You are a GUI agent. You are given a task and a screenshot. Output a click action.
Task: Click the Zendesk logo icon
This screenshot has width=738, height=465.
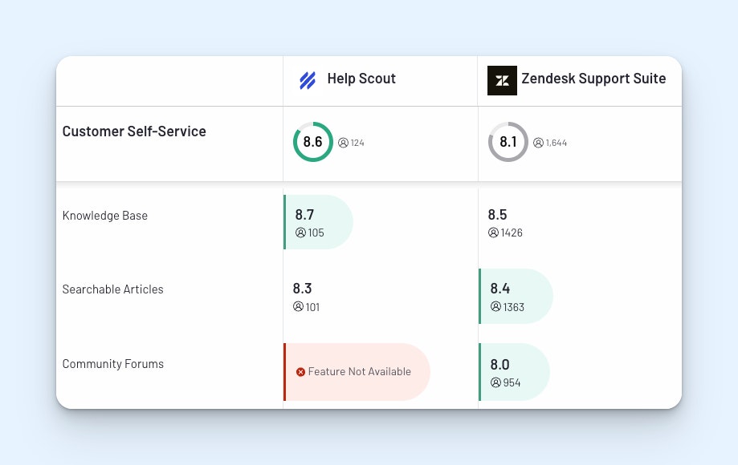coord(502,80)
